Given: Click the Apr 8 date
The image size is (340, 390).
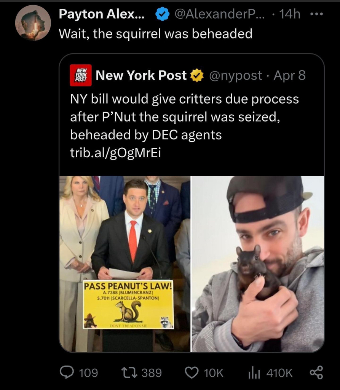Looking at the screenshot, I should click(x=289, y=75).
